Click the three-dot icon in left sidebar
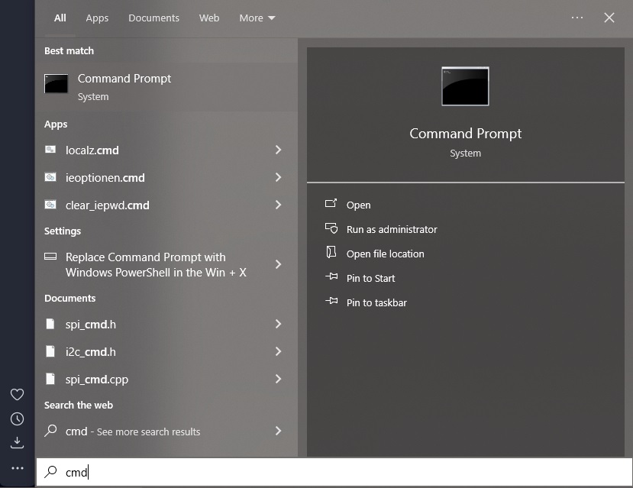This screenshot has height=488, width=633. [18, 468]
